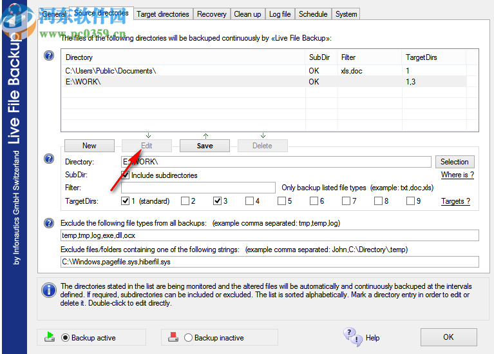Click the green Backup active play icon

pyautogui.click(x=50, y=337)
